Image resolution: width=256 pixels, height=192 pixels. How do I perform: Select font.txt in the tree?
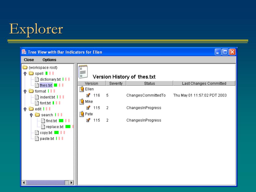(x=45, y=103)
